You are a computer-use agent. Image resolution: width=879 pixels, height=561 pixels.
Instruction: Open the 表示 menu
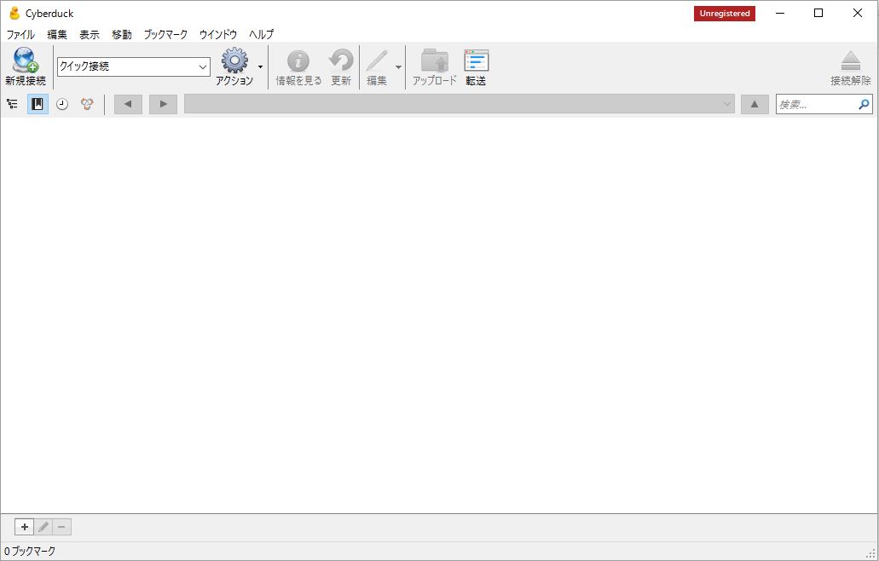point(90,34)
